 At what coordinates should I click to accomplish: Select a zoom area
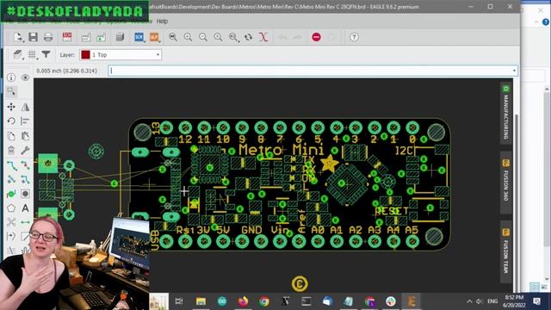[x=233, y=37]
